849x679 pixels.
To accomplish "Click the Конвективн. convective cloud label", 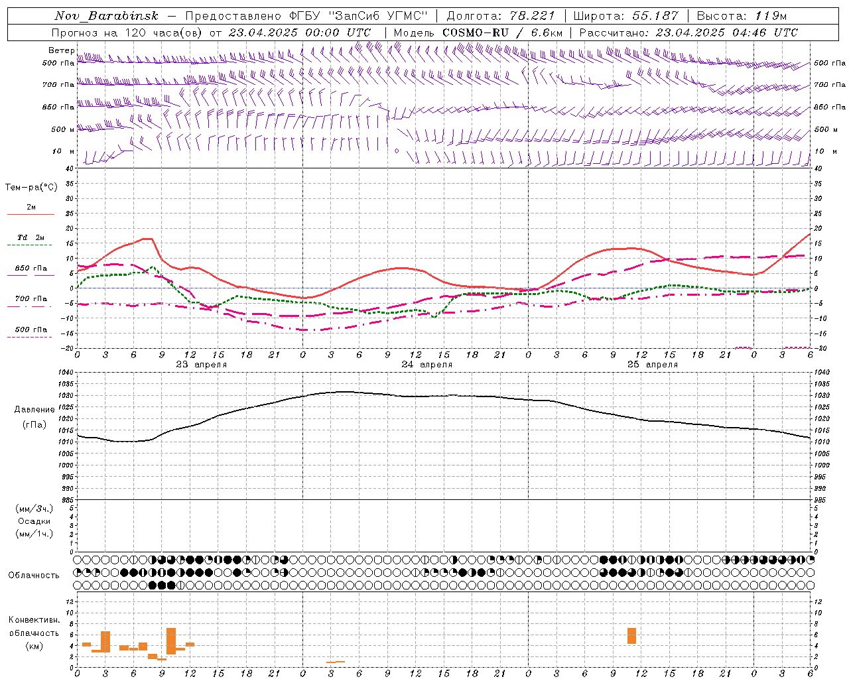I will [x=34, y=620].
